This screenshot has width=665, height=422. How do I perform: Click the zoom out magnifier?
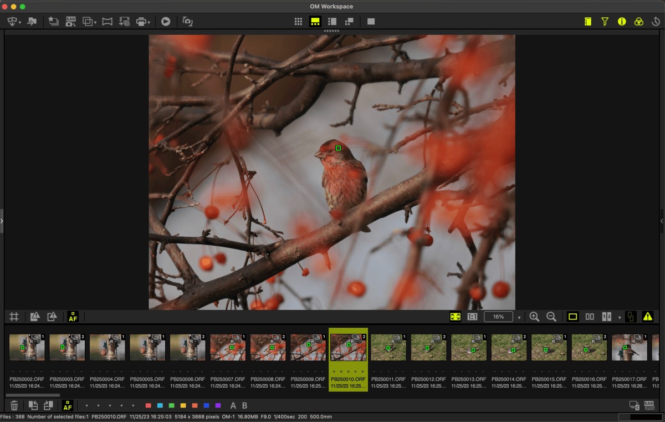551,317
